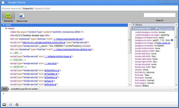
Task: Select body#ext-gen29.ext-safari breadcrumb
Action: click(24, 89)
